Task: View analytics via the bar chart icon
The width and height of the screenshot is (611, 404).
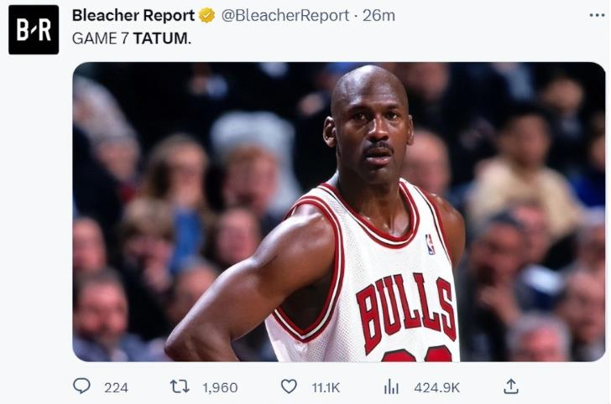Action: click(x=391, y=387)
